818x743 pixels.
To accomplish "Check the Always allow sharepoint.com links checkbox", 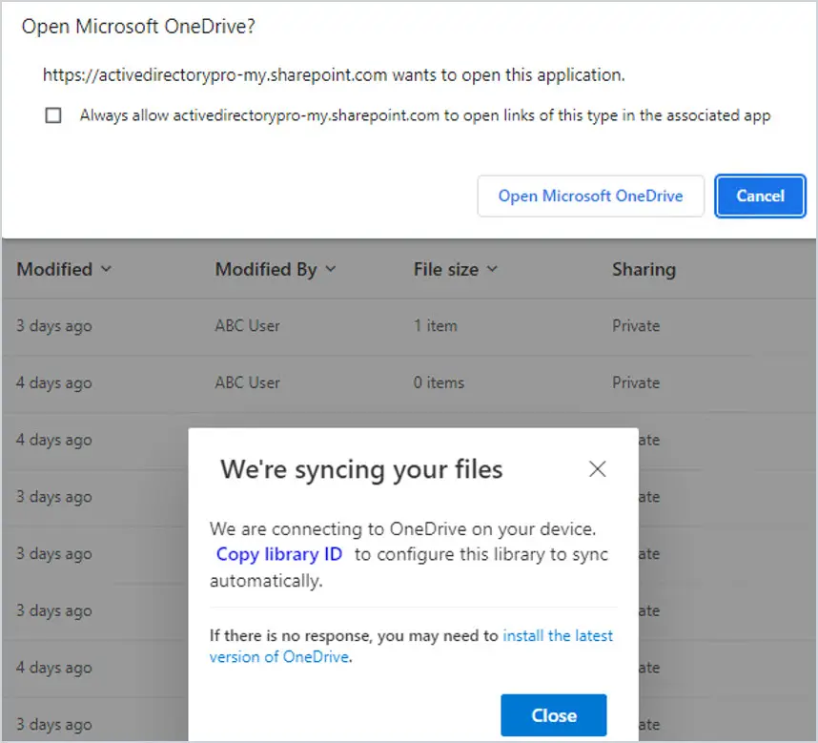I will point(53,115).
